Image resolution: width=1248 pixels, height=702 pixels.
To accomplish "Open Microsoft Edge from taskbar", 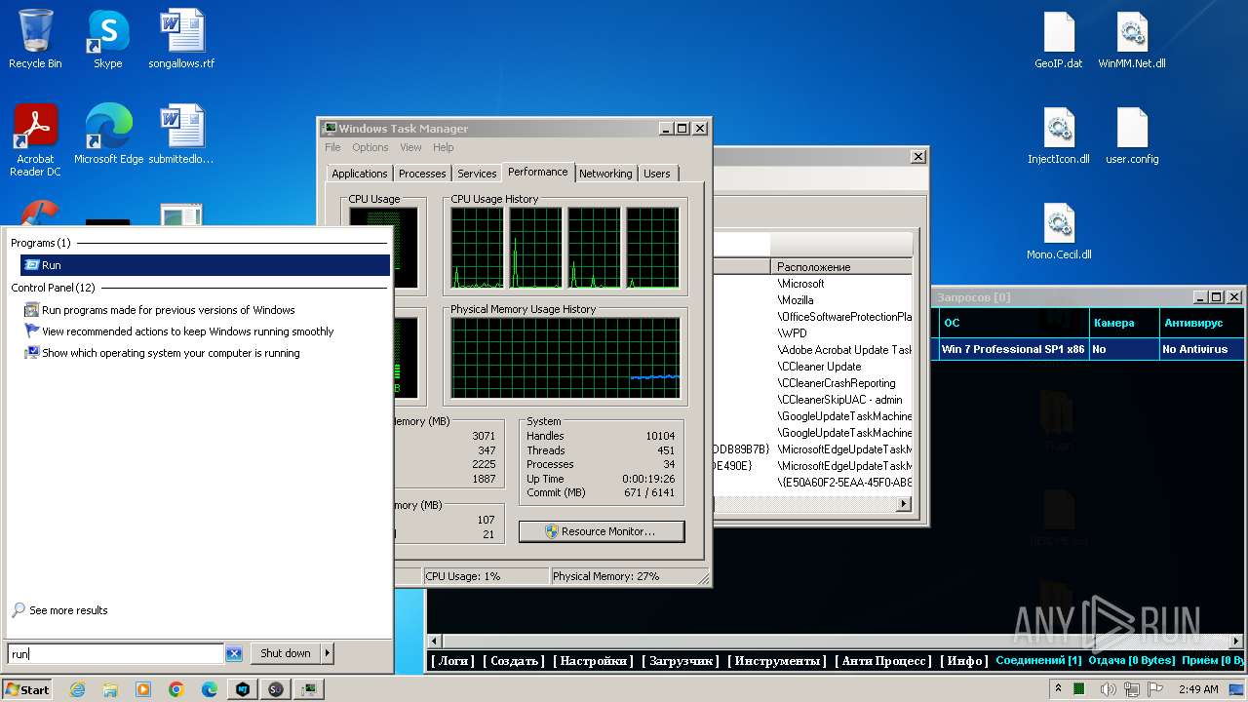I will coord(210,689).
